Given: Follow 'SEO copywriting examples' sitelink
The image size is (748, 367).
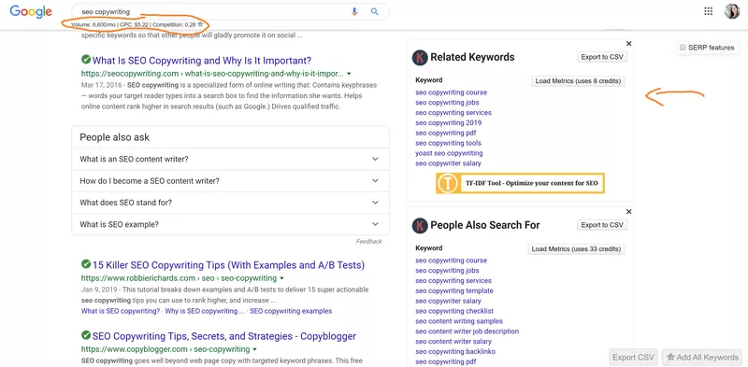Looking at the screenshot, I should pyautogui.click(x=291, y=311).
